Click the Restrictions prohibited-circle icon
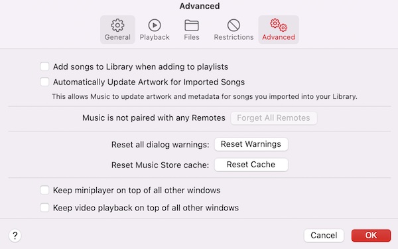The image size is (398, 249). pyautogui.click(x=233, y=25)
